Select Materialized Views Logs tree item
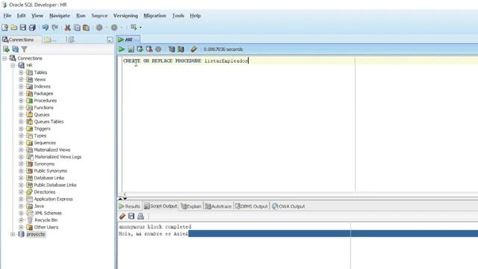 [58, 157]
